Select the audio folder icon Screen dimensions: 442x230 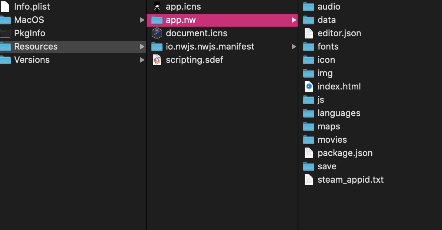click(309, 7)
